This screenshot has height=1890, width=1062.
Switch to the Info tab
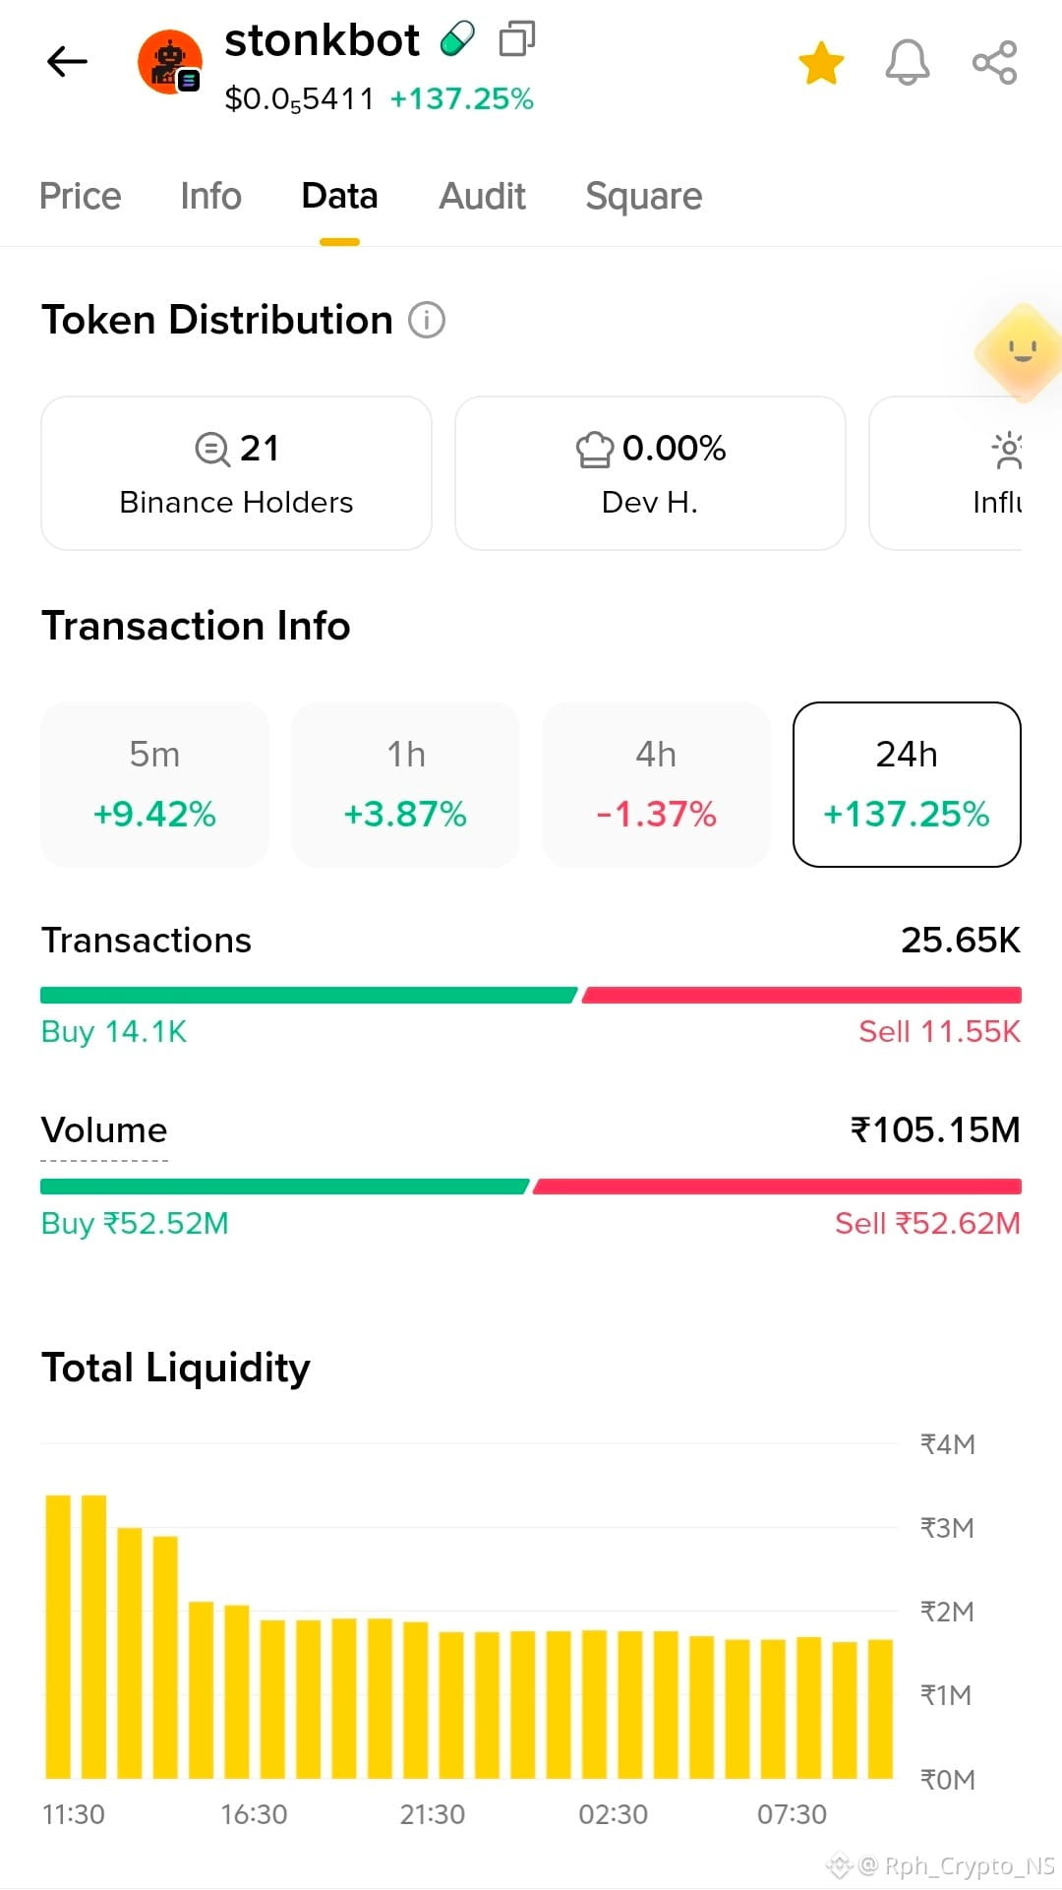point(210,196)
